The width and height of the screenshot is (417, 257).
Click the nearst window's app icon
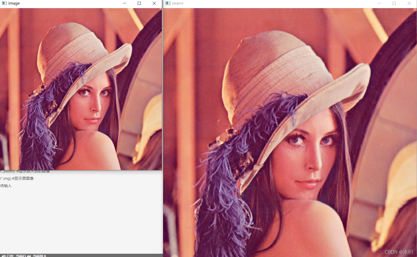click(x=168, y=3)
